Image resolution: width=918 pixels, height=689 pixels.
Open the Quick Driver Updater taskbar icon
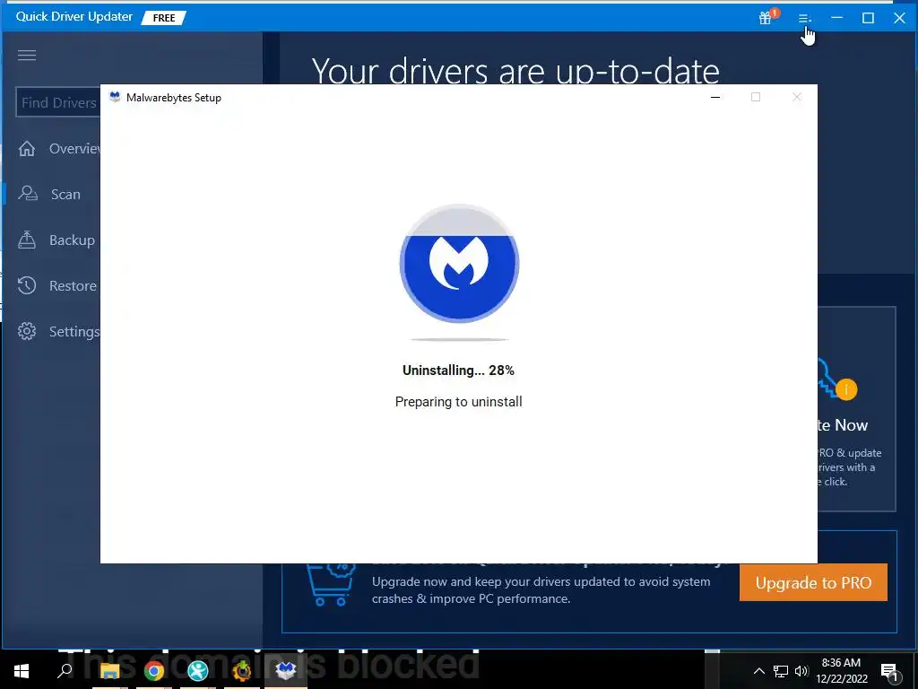point(242,671)
